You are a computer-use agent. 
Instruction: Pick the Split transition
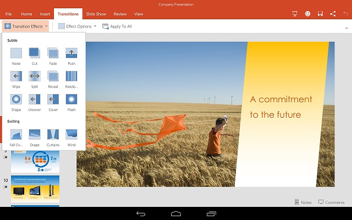click(35, 76)
